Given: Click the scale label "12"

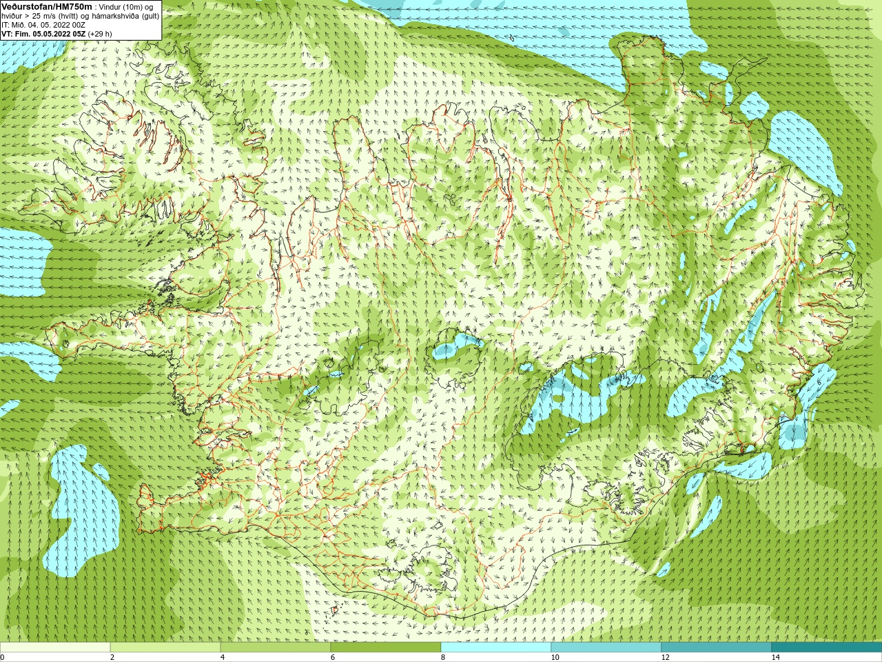Looking at the screenshot, I should click(x=665, y=657).
